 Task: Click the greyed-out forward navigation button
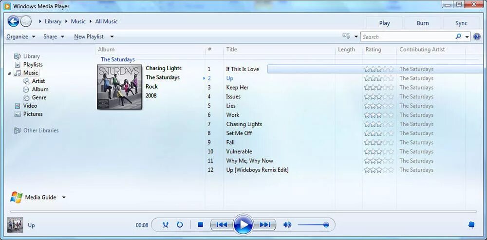[x=26, y=21]
